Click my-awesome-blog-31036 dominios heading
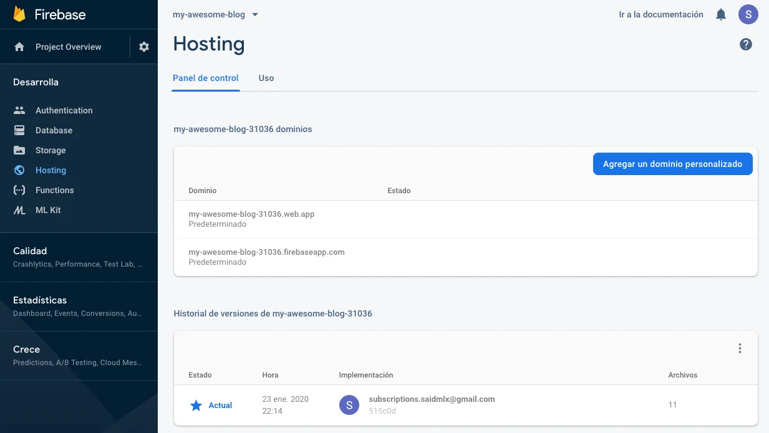The height and width of the screenshot is (433, 769). tap(243, 129)
